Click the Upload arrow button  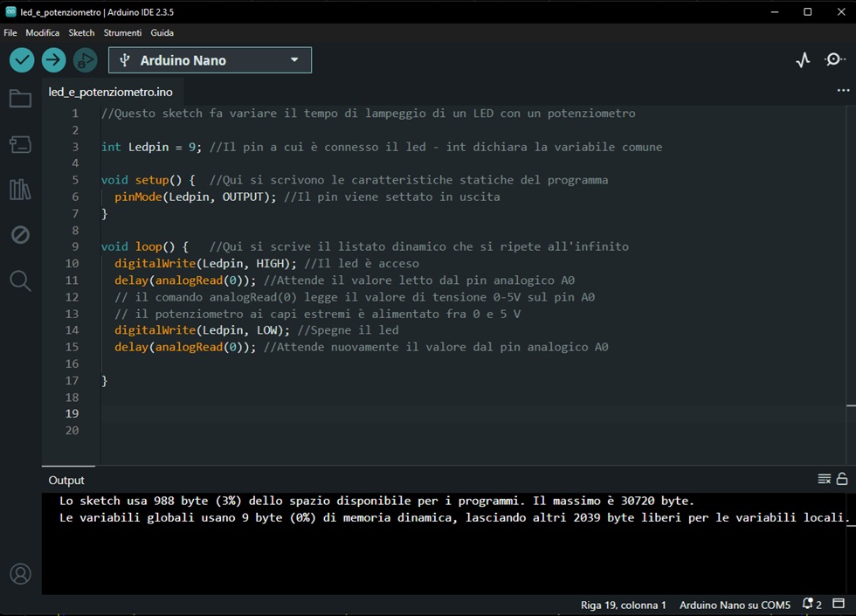pos(53,60)
